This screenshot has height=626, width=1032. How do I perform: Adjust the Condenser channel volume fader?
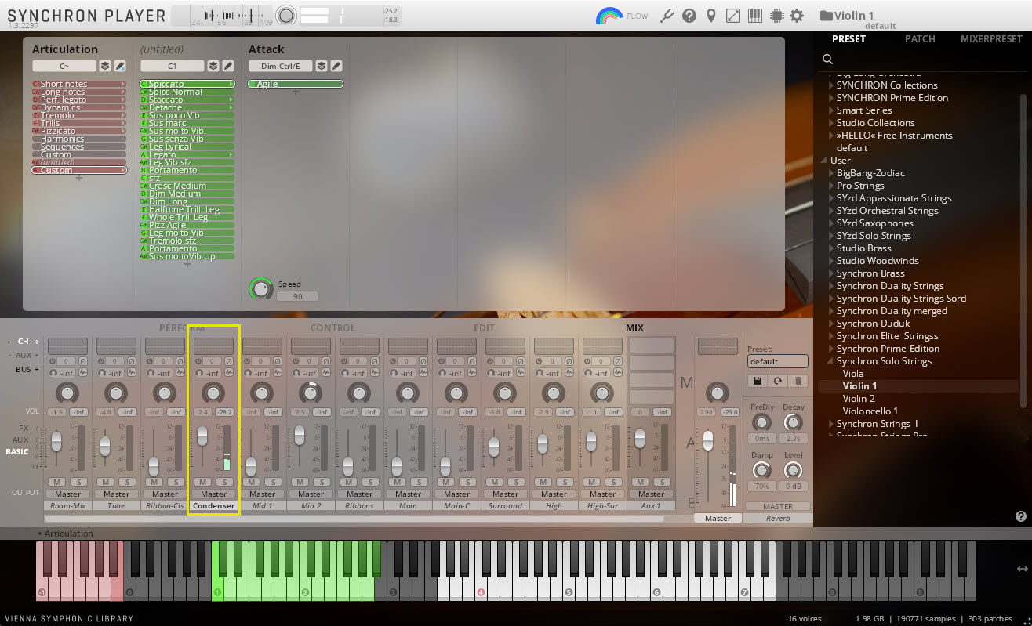click(x=202, y=436)
